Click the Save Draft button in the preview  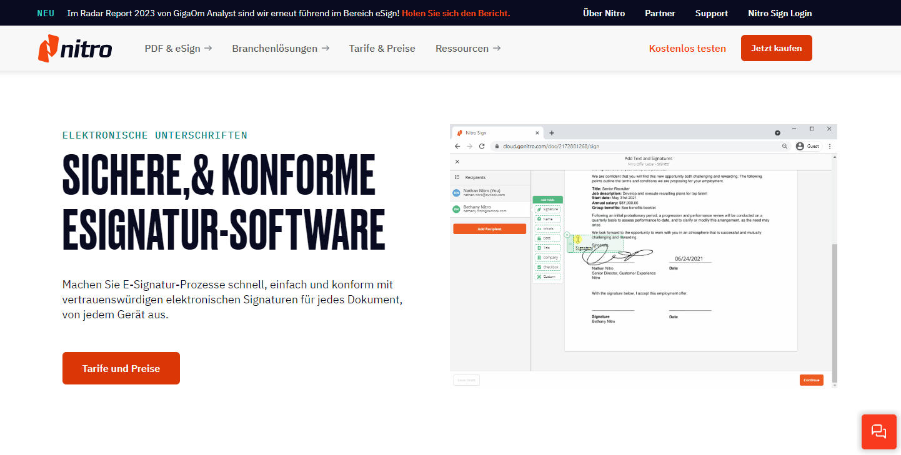[466, 379]
